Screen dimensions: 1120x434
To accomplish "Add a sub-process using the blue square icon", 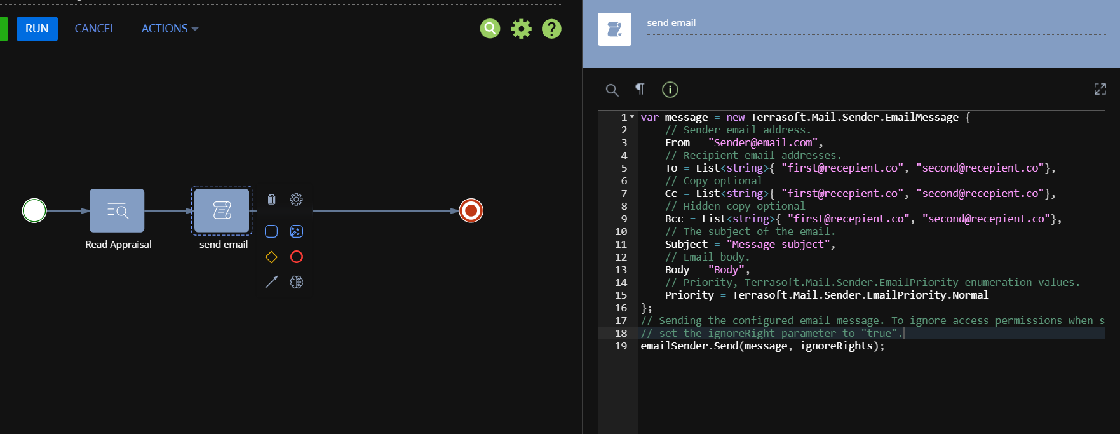I will pos(297,231).
